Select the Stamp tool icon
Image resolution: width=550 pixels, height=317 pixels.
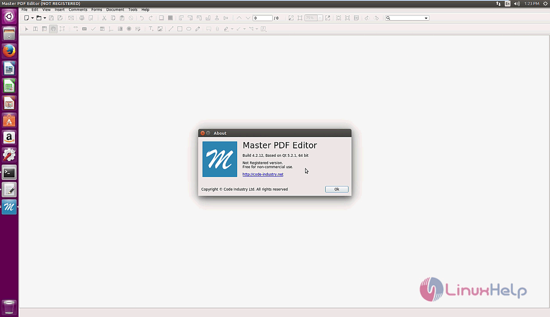coord(263,29)
